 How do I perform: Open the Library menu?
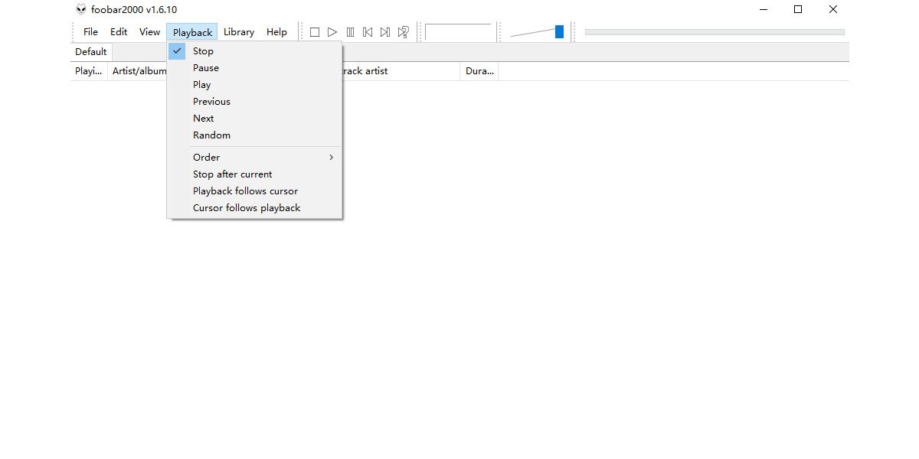click(x=238, y=31)
